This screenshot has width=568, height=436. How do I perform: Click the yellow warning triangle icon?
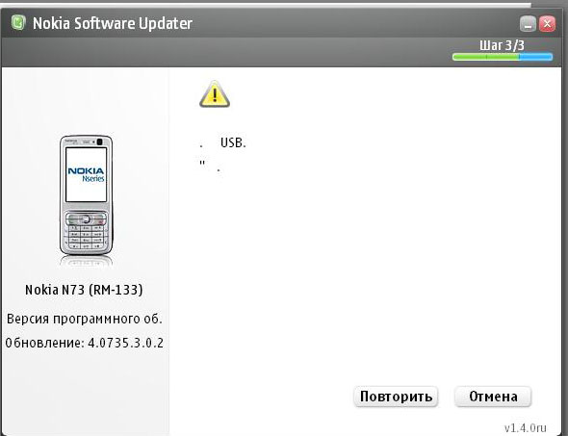click(215, 94)
